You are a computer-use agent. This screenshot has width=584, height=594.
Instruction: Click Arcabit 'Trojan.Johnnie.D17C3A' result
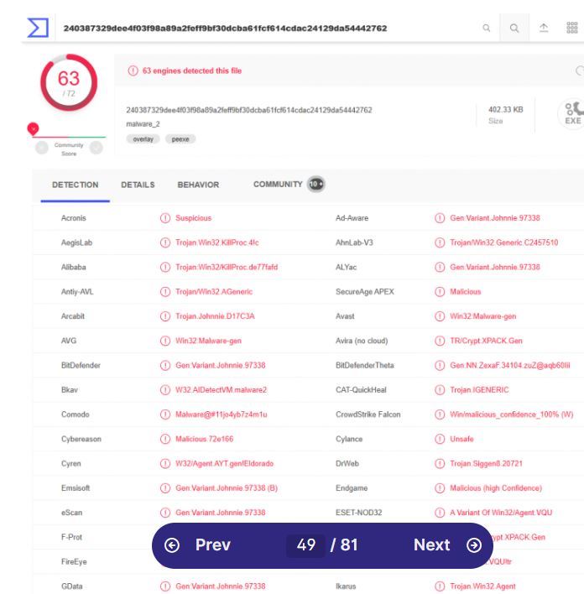click(x=215, y=316)
